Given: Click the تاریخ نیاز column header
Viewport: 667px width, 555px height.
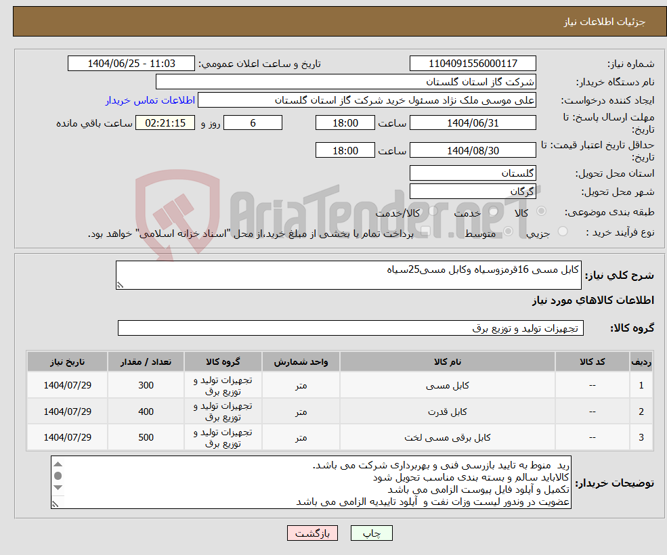Looking at the screenshot, I should click(x=66, y=361).
